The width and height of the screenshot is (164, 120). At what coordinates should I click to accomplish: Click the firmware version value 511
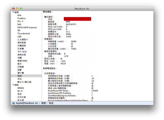click(68, 32)
